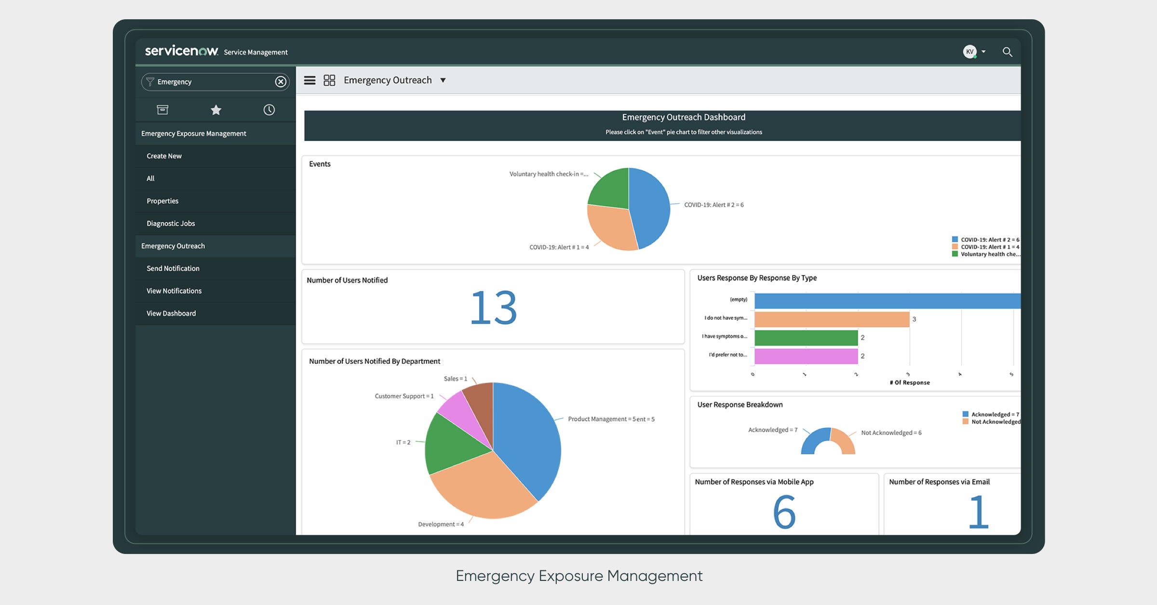Expand Emergency Outreach dashboard title dropdown
Viewport: 1157px width, 605px height.
click(x=442, y=79)
